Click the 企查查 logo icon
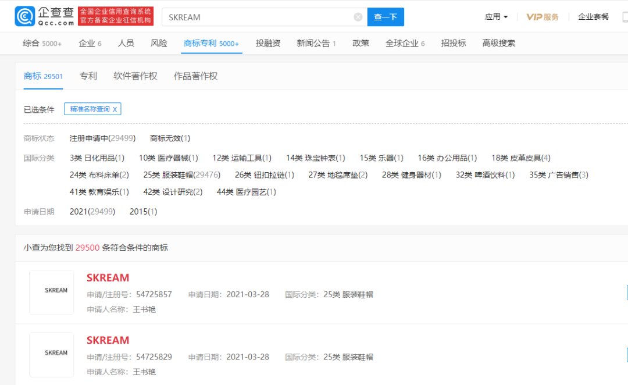Screen dimensions: 628x385 click(24, 16)
